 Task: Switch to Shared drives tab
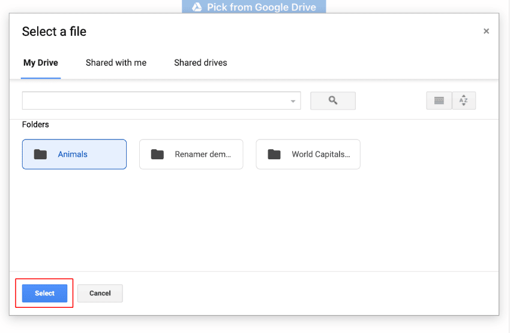[x=200, y=63]
